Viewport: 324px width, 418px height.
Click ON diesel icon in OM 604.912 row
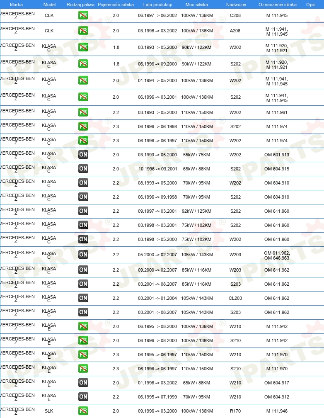(x=83, y=397)
